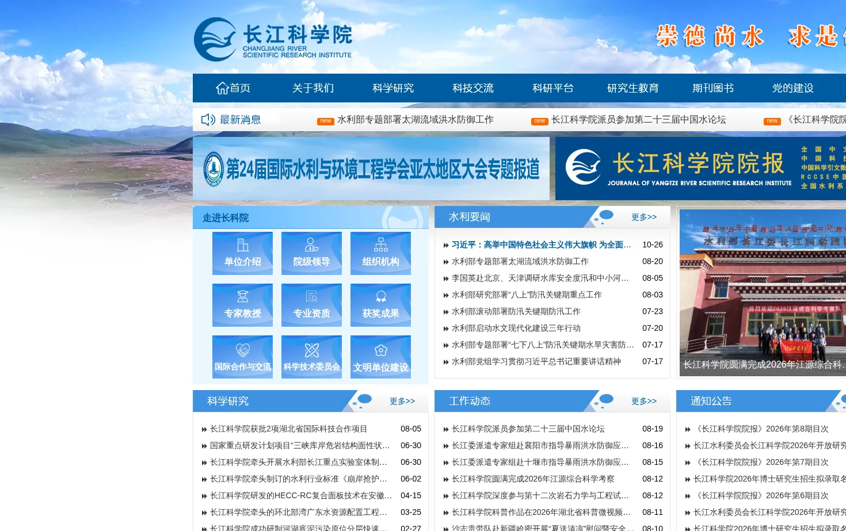Open ticker news 长江科学院派员参加第二十三届中国水论坛
The height and width of the screenshot is (531, 846).
click(x=639, y=120)
